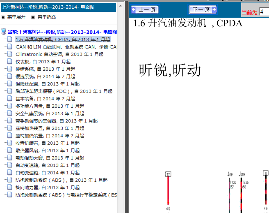The width and height of the screenshot is (269, 213).
Task: Click page icon beside 电动滑动天窗
Action: (x=10, y=157)
